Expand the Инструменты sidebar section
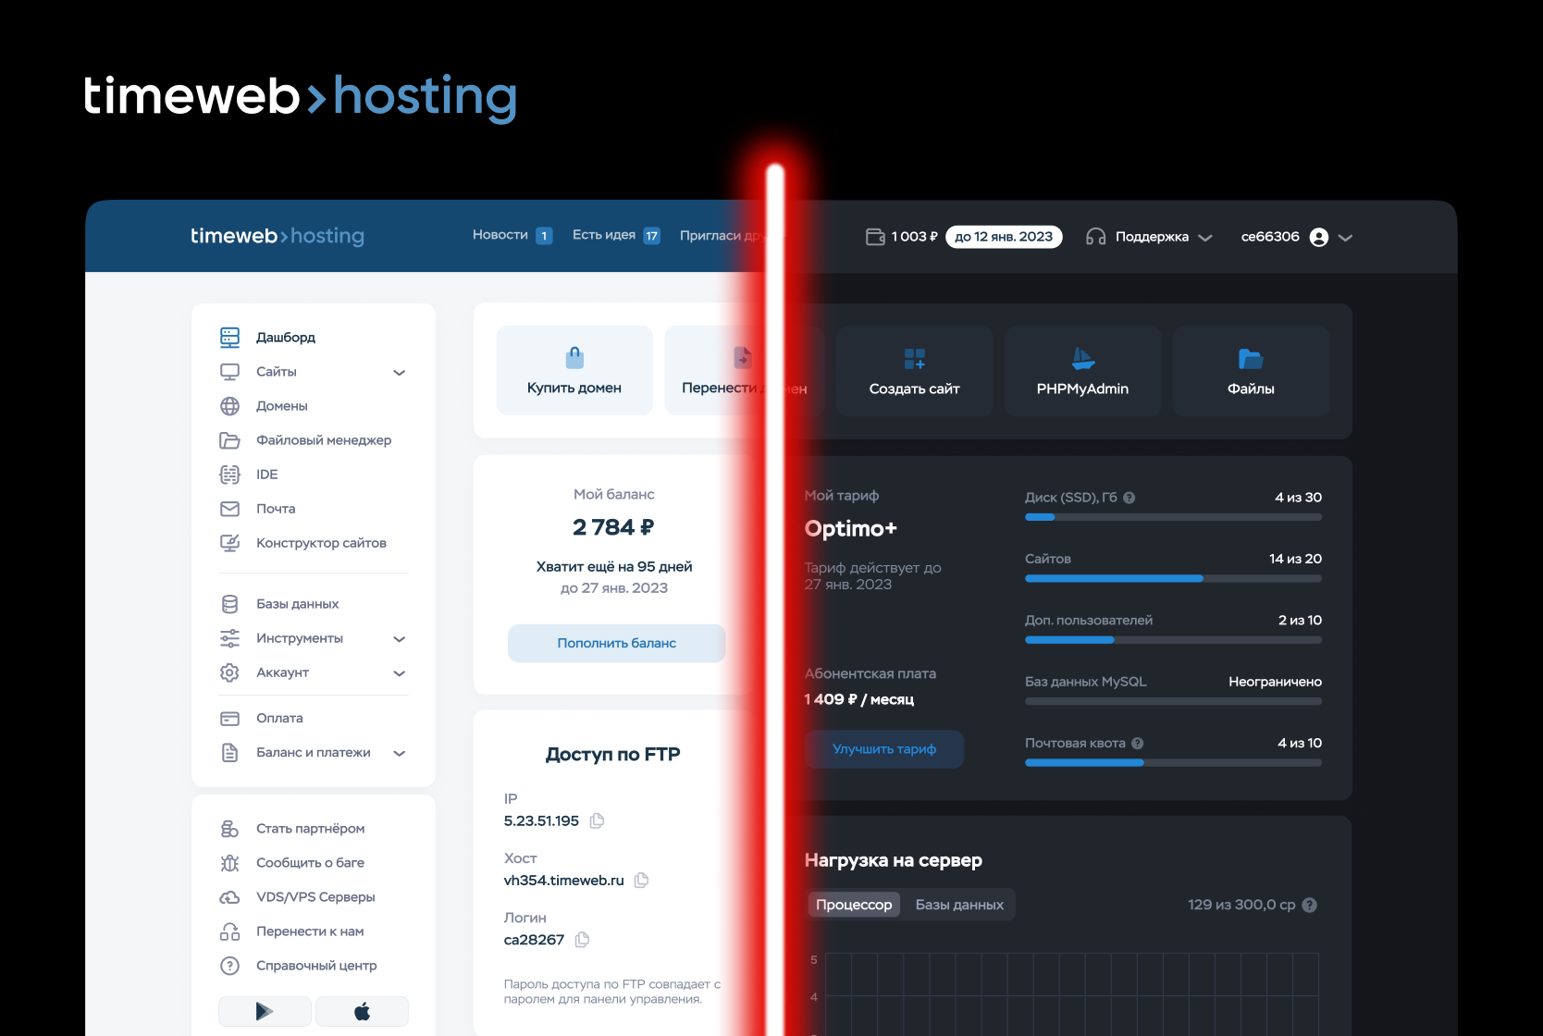The width and height of the screenshot is (1543, 1036). 399,639
